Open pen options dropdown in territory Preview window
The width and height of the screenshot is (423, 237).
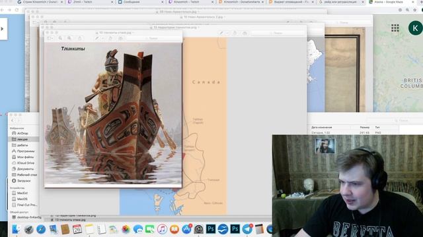227,33
